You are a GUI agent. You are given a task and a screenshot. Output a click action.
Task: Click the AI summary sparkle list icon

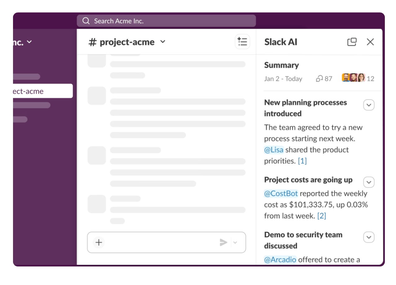(x=242, y=42)
